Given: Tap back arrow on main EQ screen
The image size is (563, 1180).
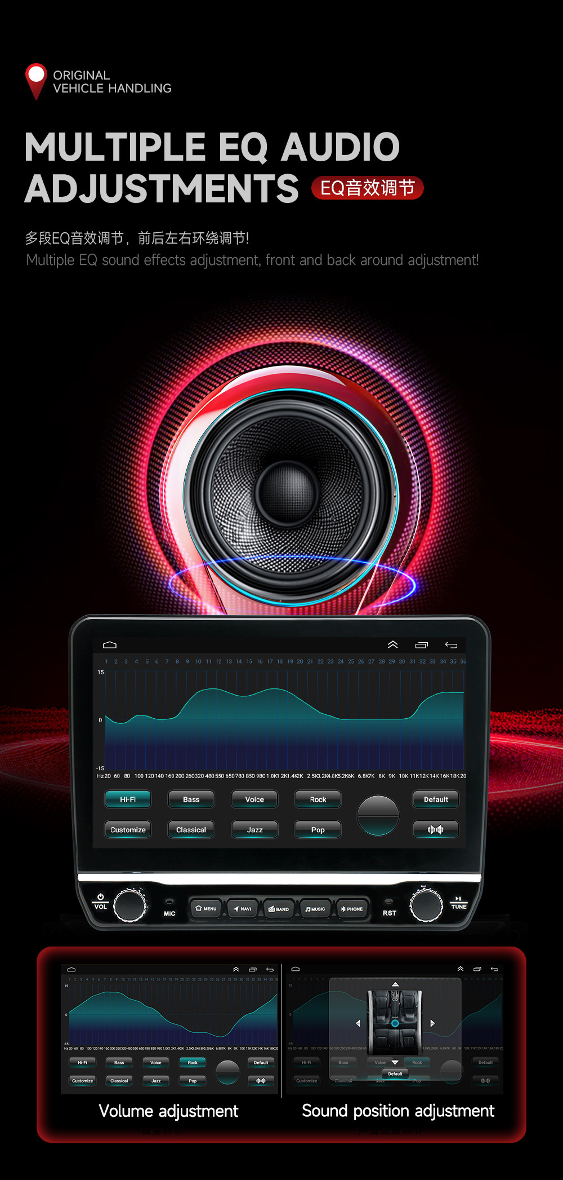Looking at the screenshot, I should [x=451, y=645].
